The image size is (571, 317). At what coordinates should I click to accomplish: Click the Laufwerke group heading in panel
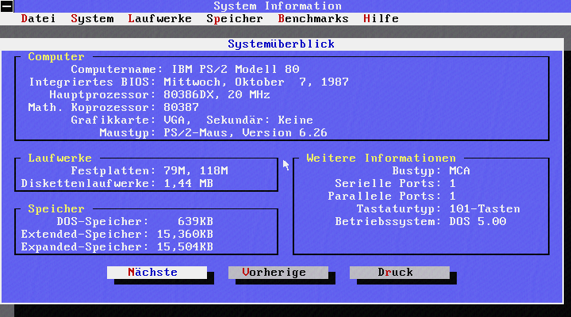[59, 158]
